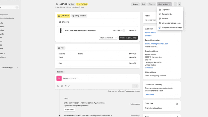Click the Edit order button

[x=143, y=4]
